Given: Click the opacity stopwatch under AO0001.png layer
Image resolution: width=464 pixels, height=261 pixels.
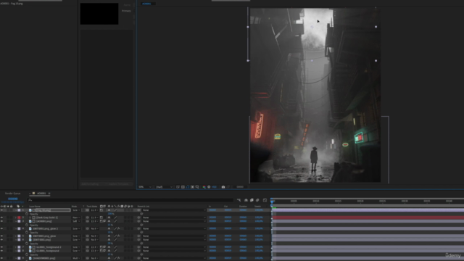Looking at the screenshot, I should click(x=27, y=225).
